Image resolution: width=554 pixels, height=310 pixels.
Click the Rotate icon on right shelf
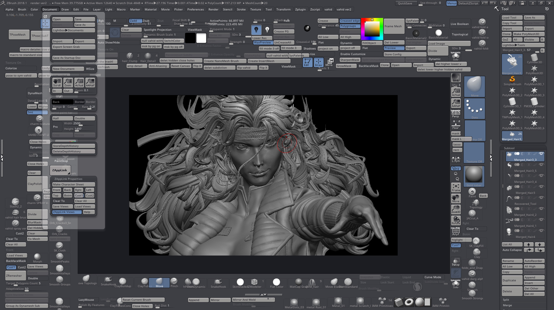[456, 220]
